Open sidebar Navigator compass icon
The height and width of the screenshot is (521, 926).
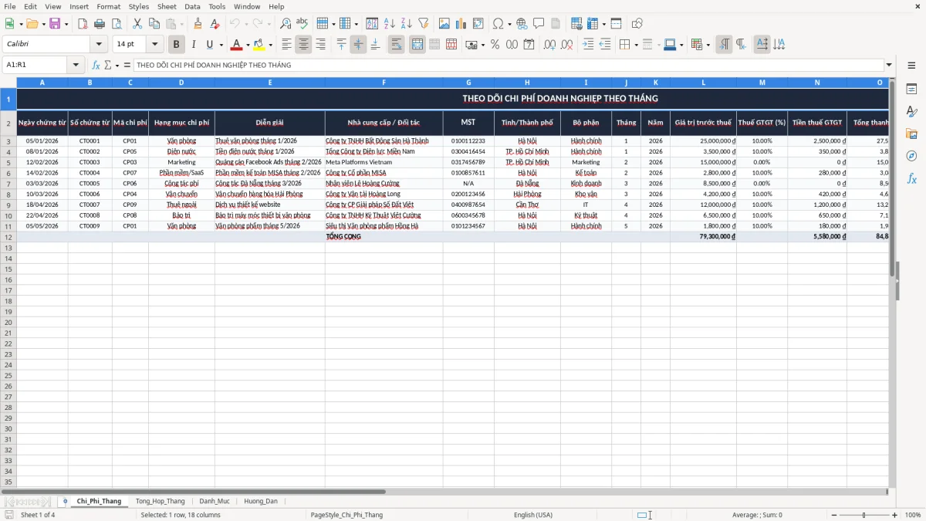911,156
